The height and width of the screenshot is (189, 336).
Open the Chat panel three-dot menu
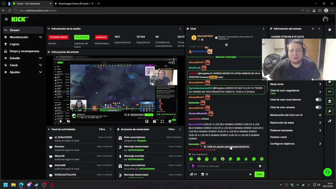tap(264, 29)
